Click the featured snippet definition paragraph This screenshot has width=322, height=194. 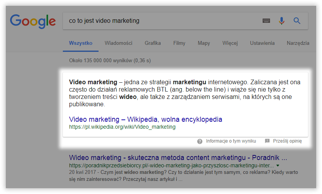185,93
